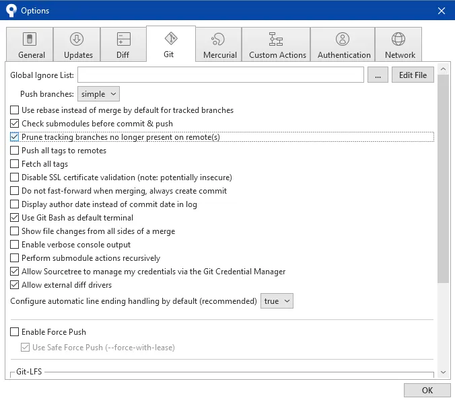Viewport: 455px width, 400px height.
Task: Enable rebase instead of merge checkbox
Action: [15, 110]
